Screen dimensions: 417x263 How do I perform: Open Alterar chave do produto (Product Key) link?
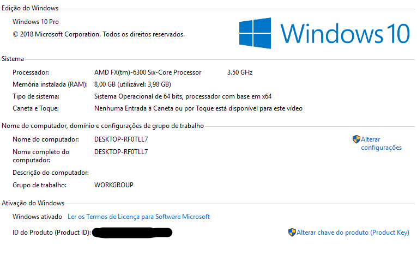[x=353, y=233]
